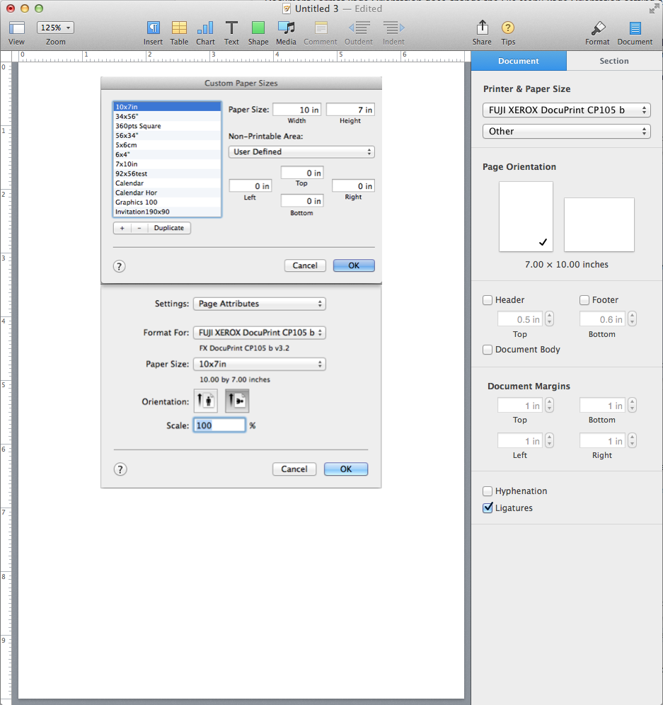Select 92x56test paper size
The width and height of the screenshot is (663, 705).
point(167,173)
